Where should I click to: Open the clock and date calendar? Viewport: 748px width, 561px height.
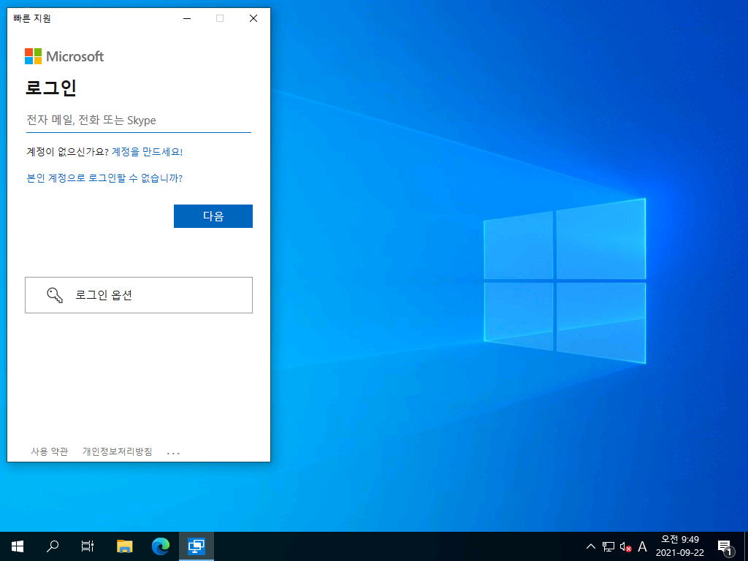pos(680,546)
